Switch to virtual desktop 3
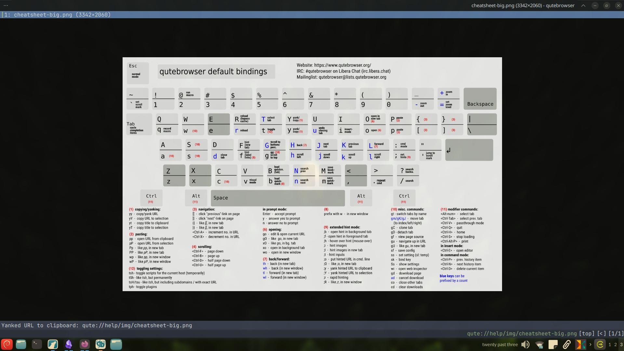This screenshot has height=351, width=624. point(621,344)
